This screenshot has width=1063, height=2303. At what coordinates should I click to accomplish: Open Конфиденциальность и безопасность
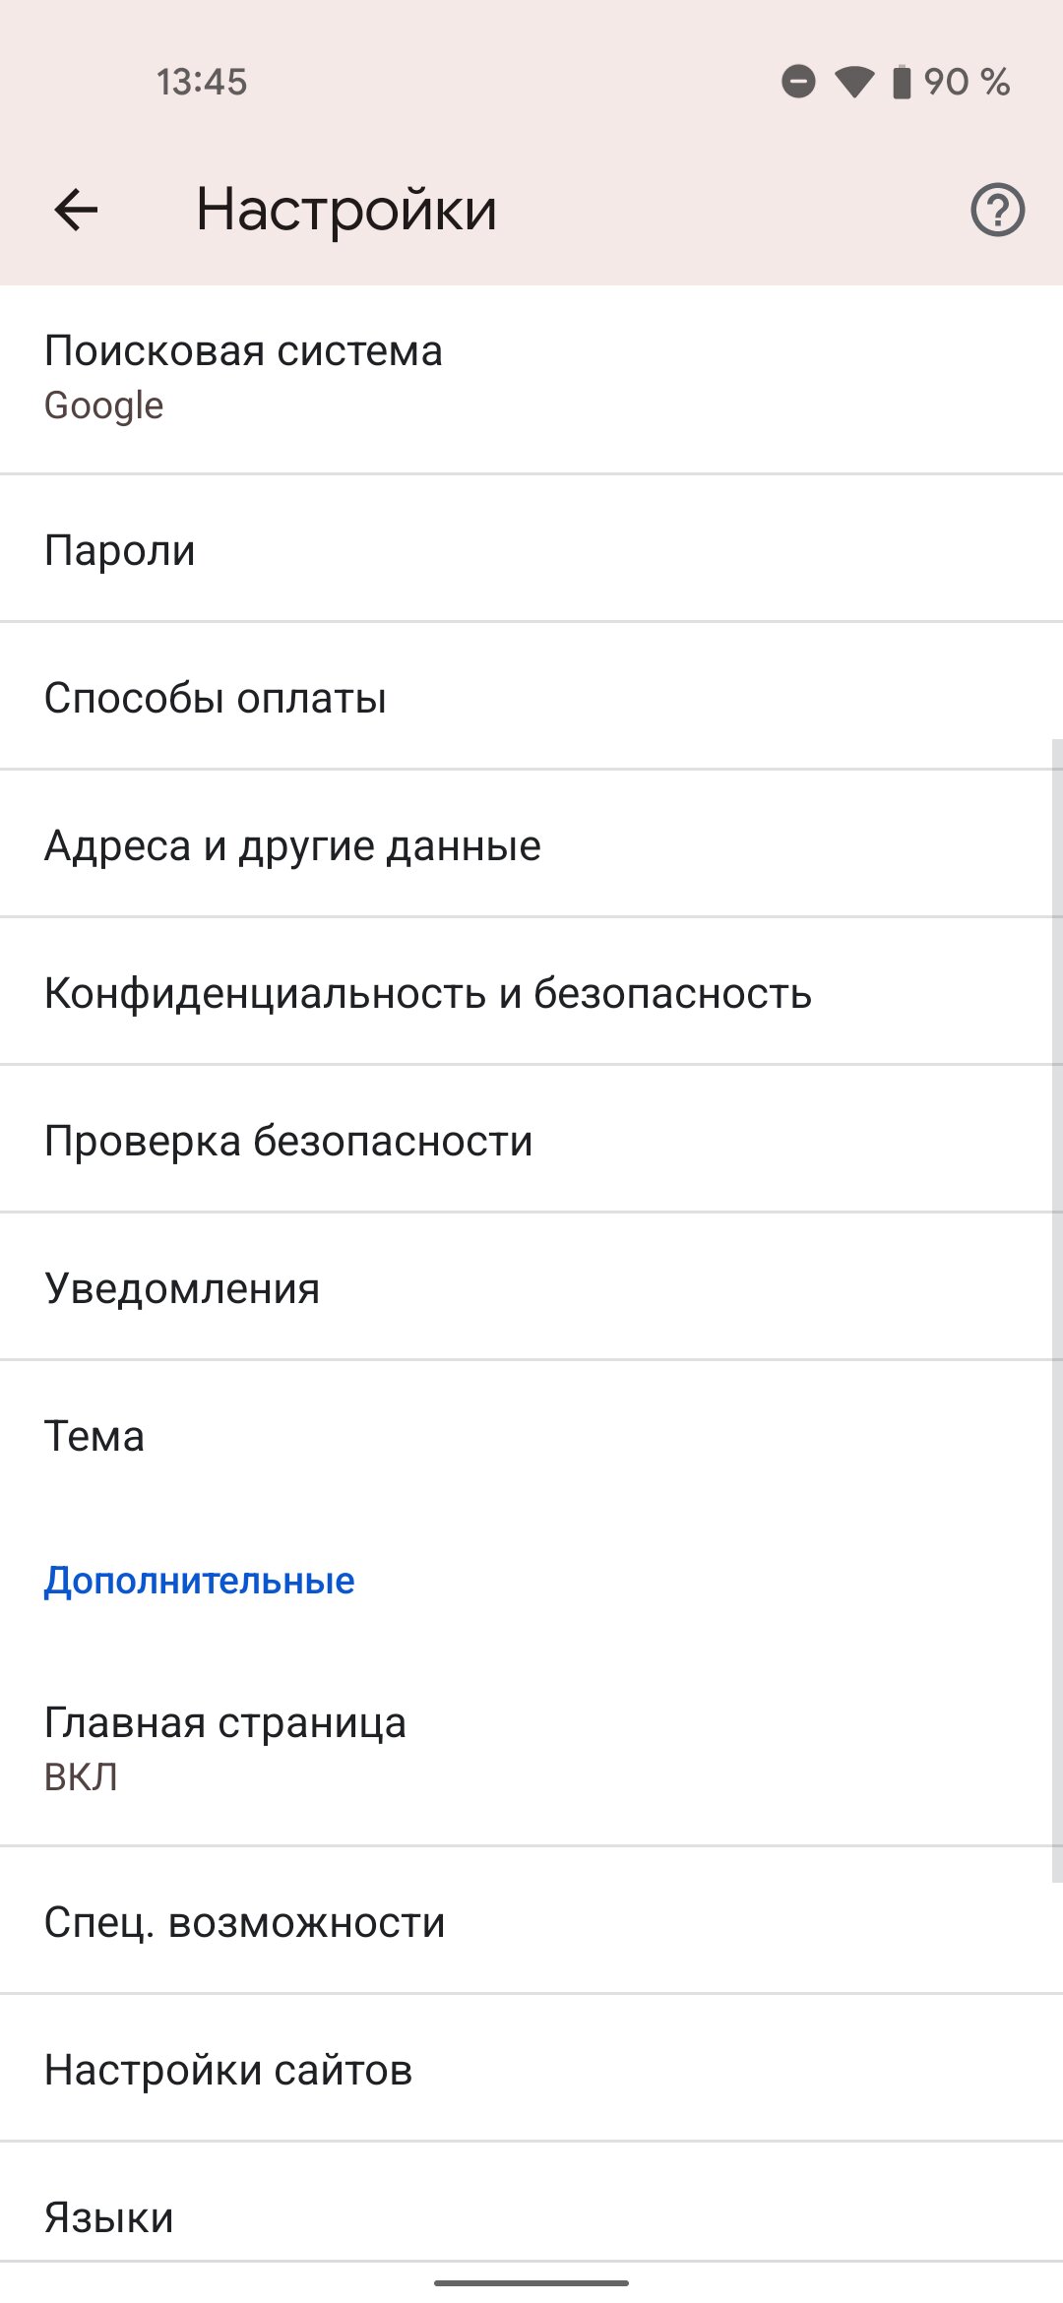[531, 991]
